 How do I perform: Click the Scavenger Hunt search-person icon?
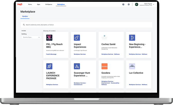77,66
